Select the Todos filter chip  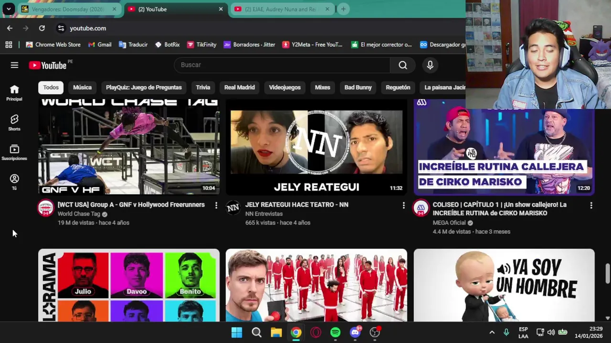tap(51, 87)
